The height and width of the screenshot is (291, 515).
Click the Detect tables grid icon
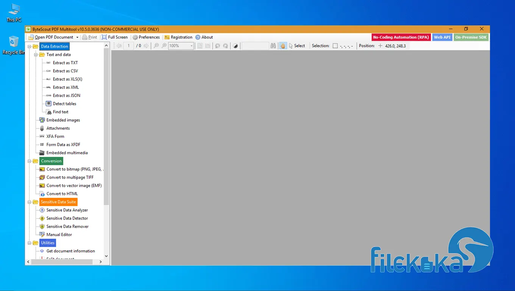click(x=48, y=103)
